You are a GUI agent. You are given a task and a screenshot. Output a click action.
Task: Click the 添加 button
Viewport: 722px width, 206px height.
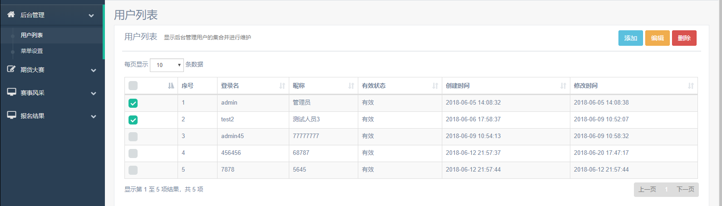click(631, 38)
